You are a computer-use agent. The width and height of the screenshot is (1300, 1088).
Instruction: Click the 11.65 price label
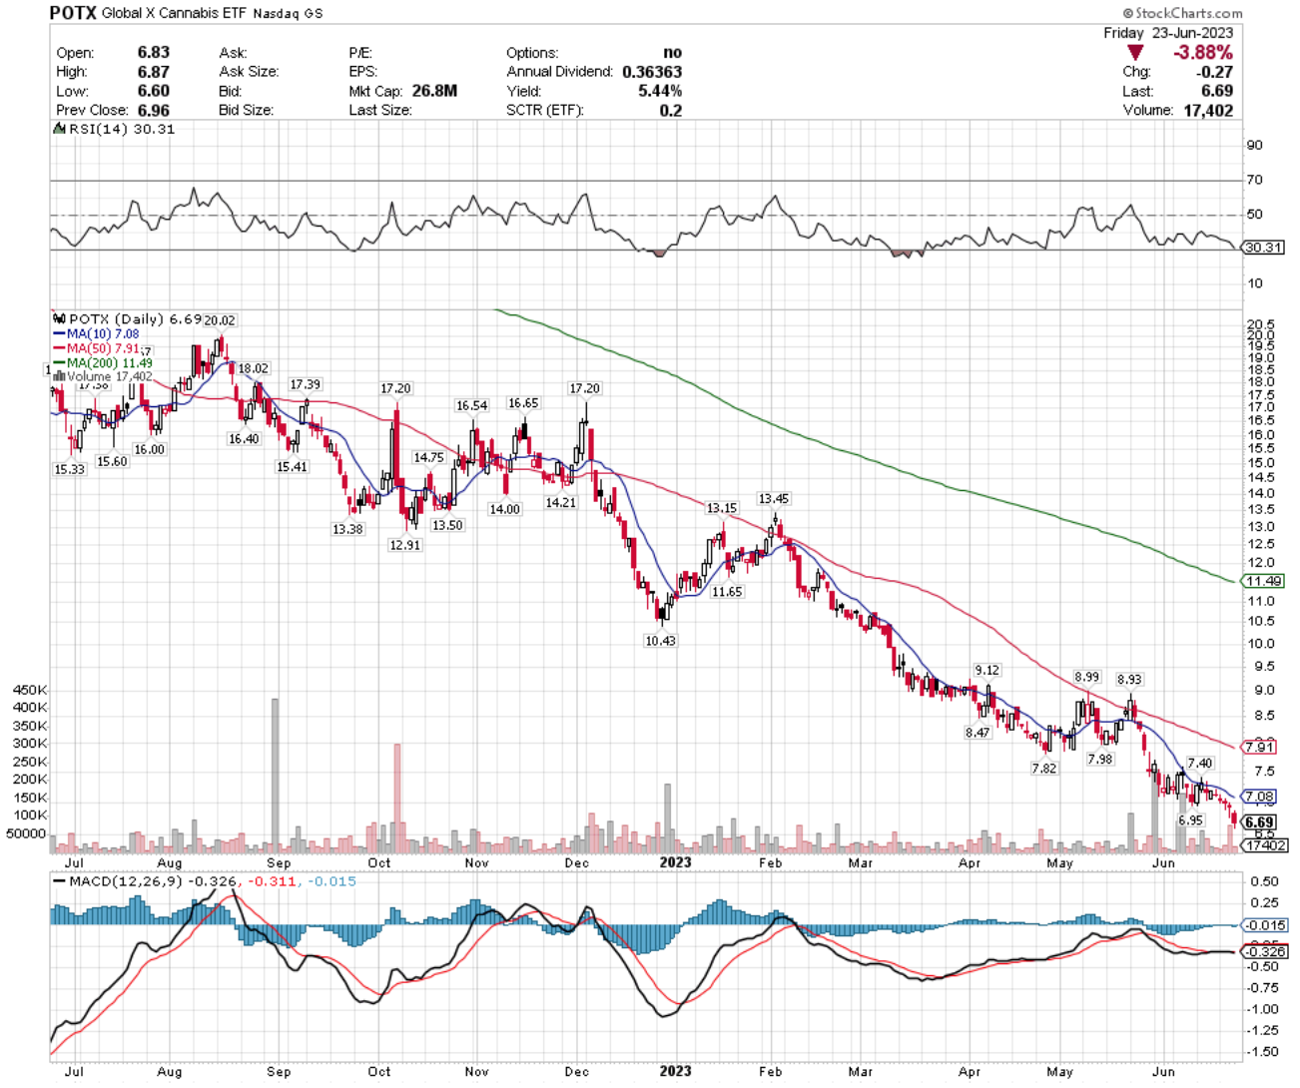(x=727, y=592)
